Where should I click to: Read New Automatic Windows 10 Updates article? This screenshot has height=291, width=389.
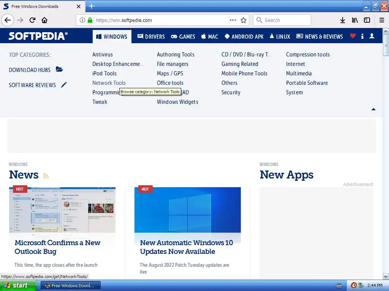point(187,247)
